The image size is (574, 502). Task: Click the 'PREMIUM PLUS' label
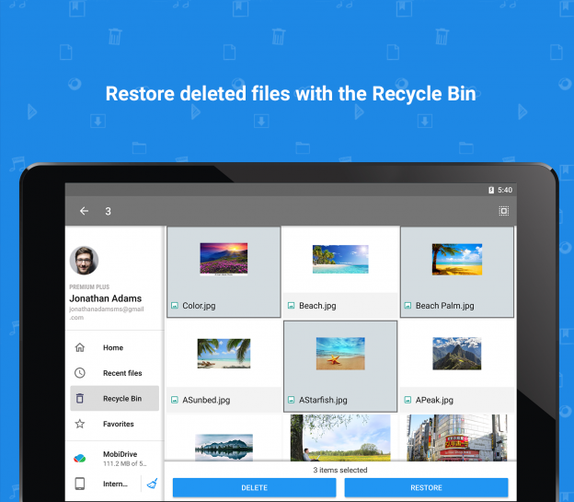(89, 286)
